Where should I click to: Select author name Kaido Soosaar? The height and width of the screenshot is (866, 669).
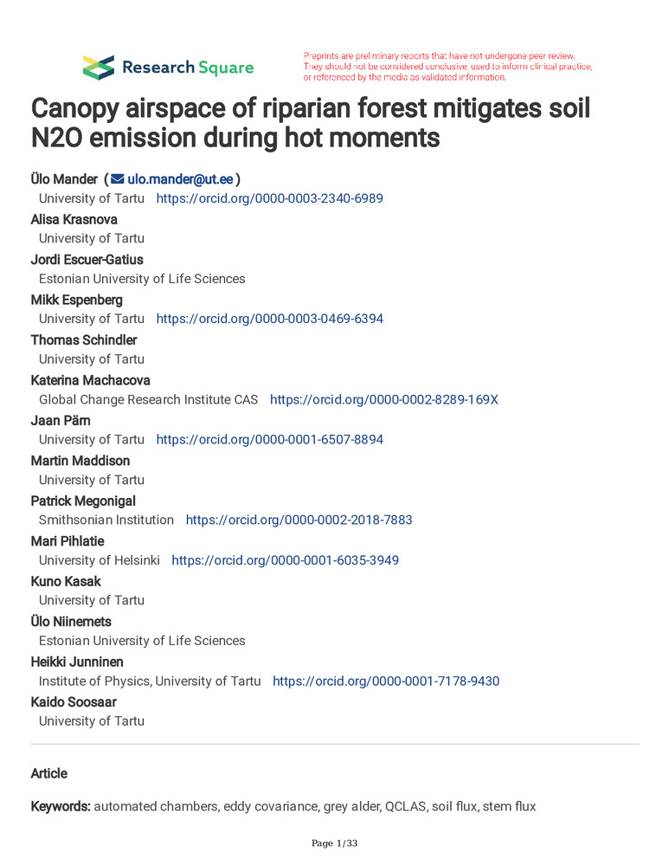pyautogui.click(x=74, y=701)
